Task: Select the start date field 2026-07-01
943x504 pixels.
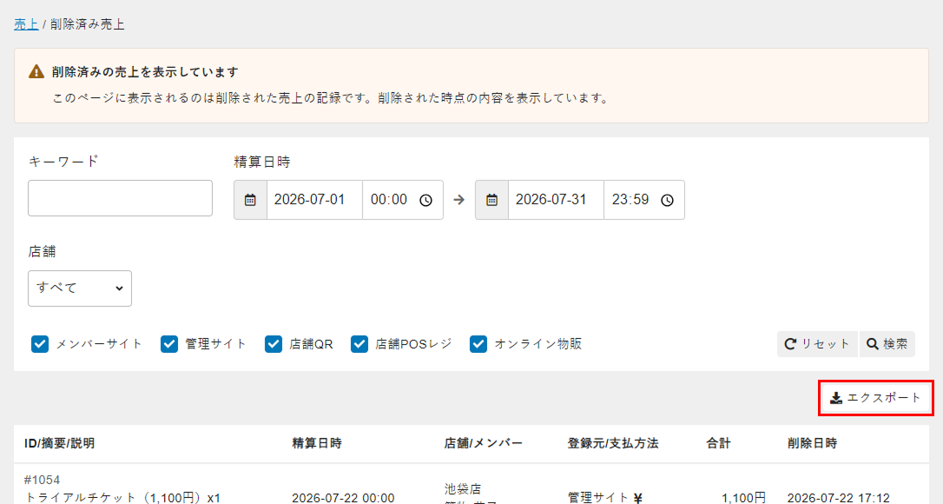Action: point(314,200)
